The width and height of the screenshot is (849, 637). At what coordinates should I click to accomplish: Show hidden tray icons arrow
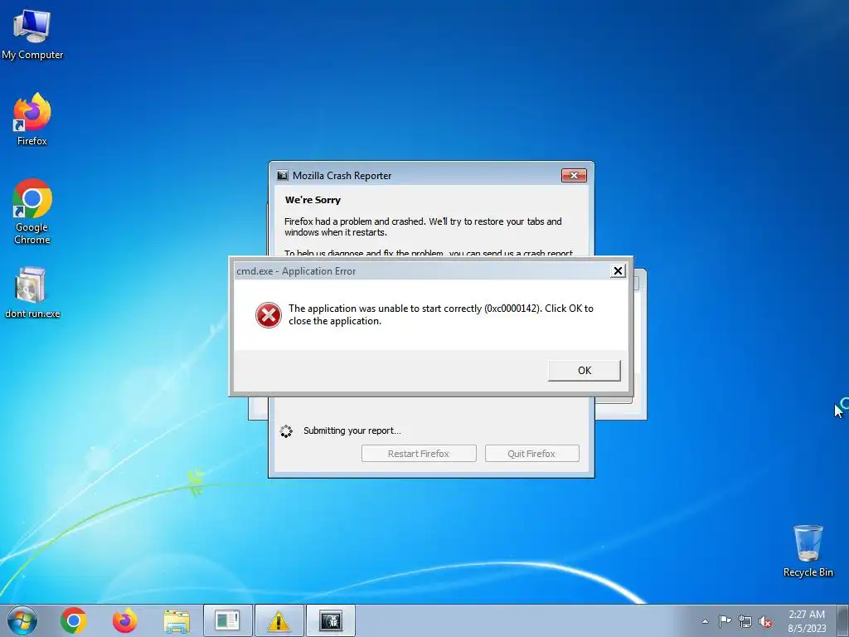[x=705, y=621]
